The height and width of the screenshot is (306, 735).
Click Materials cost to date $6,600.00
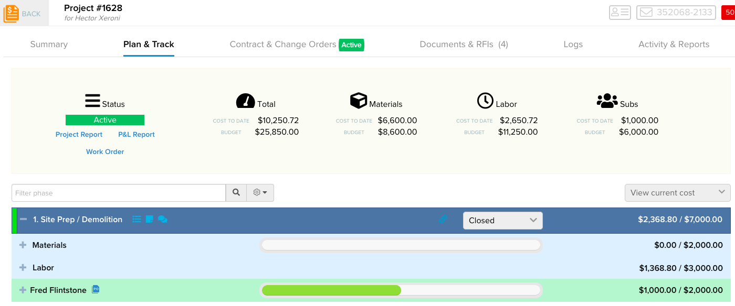point(397,121)
